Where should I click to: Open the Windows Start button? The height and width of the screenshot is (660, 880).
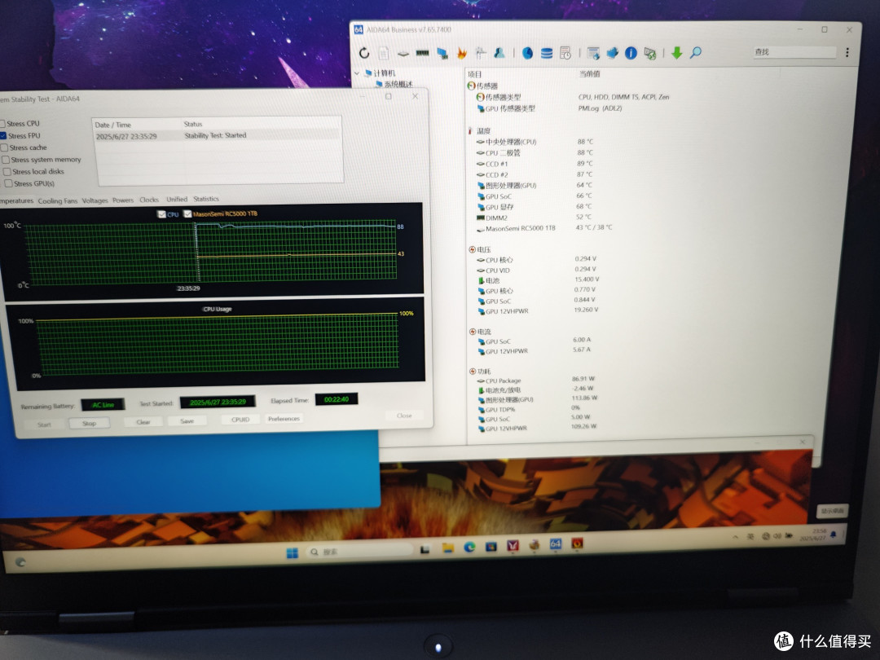pyautogui.click(x=293, y=552)
